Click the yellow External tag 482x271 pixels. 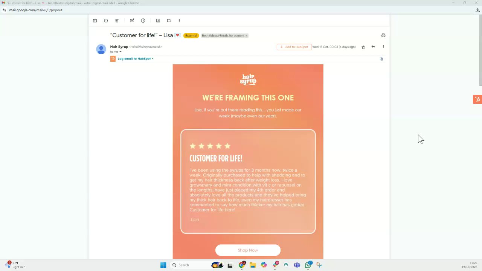[x=191, y=36]
